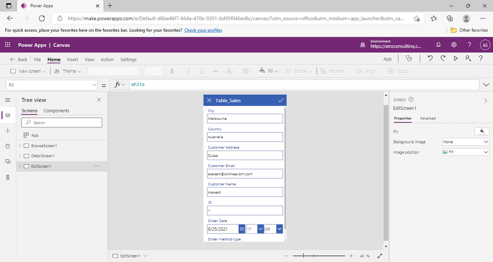Open the Insert pane using the plus icon
Screen dimensions: 493x262
click(8, 131)
